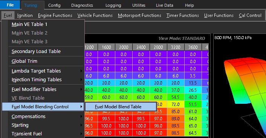
Task: Open the Motorsport Functions menu
Action: coord(139,15)
